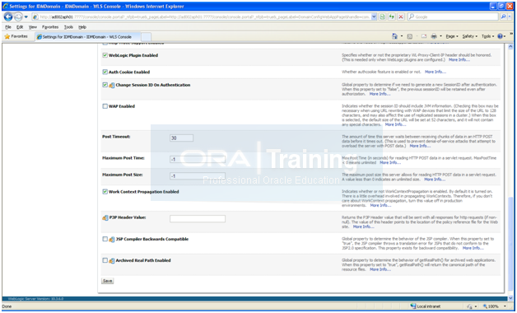This screenshot has height=313, width=517.
Task: Click the Home icon in command bar
Action: coord(394,36)
